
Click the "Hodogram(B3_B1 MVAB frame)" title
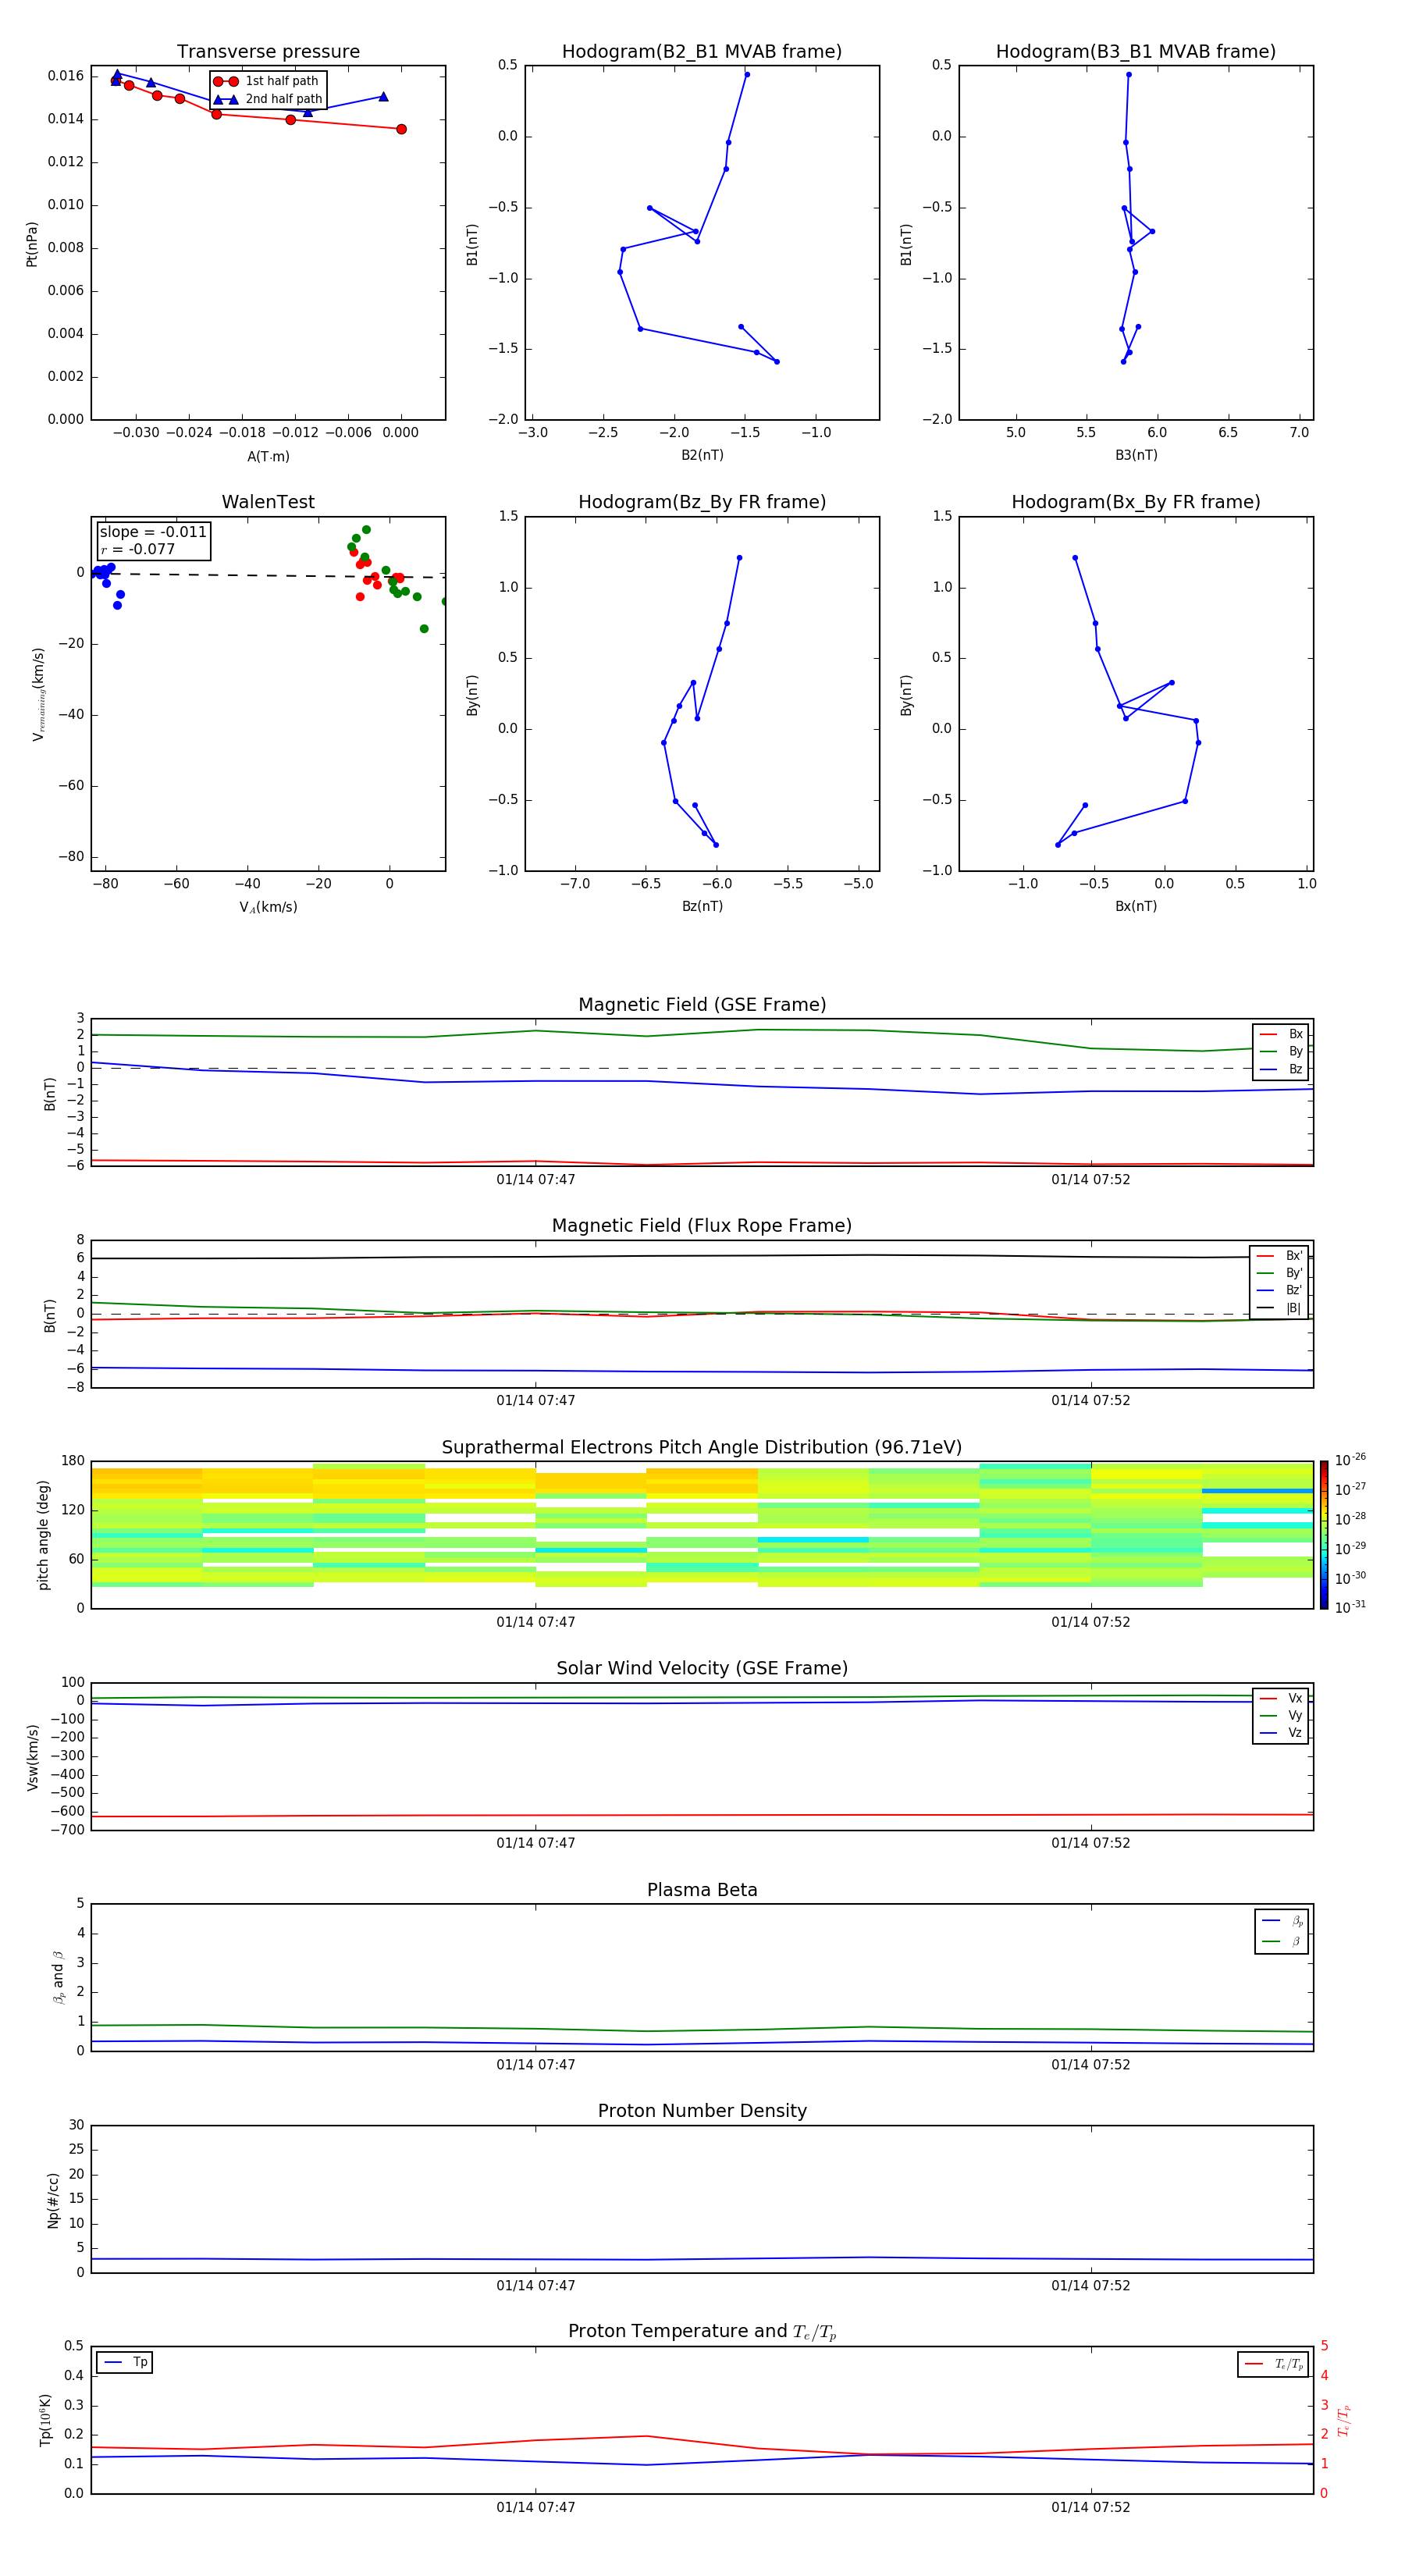tap(1136, 51)
